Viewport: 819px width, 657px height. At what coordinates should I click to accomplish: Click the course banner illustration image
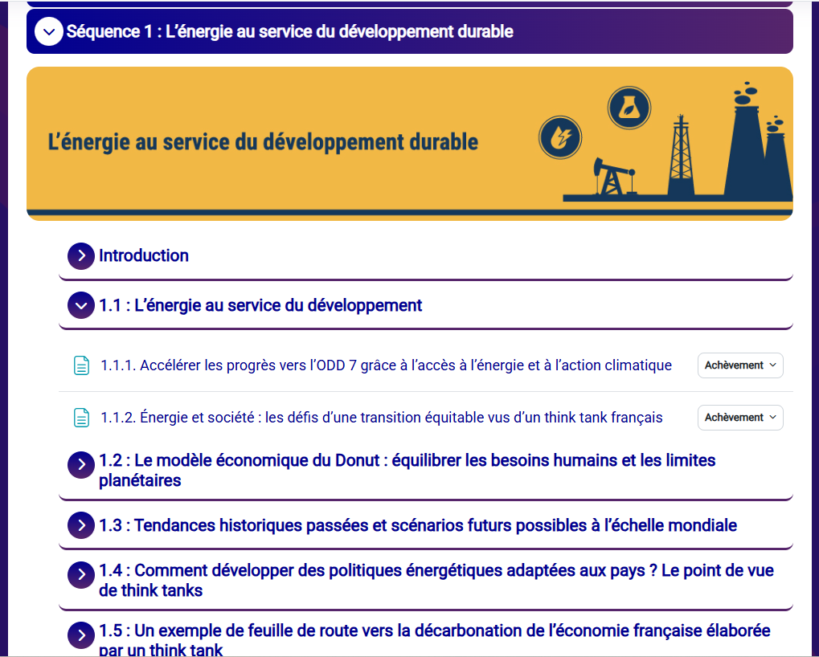tap(409, 143)
